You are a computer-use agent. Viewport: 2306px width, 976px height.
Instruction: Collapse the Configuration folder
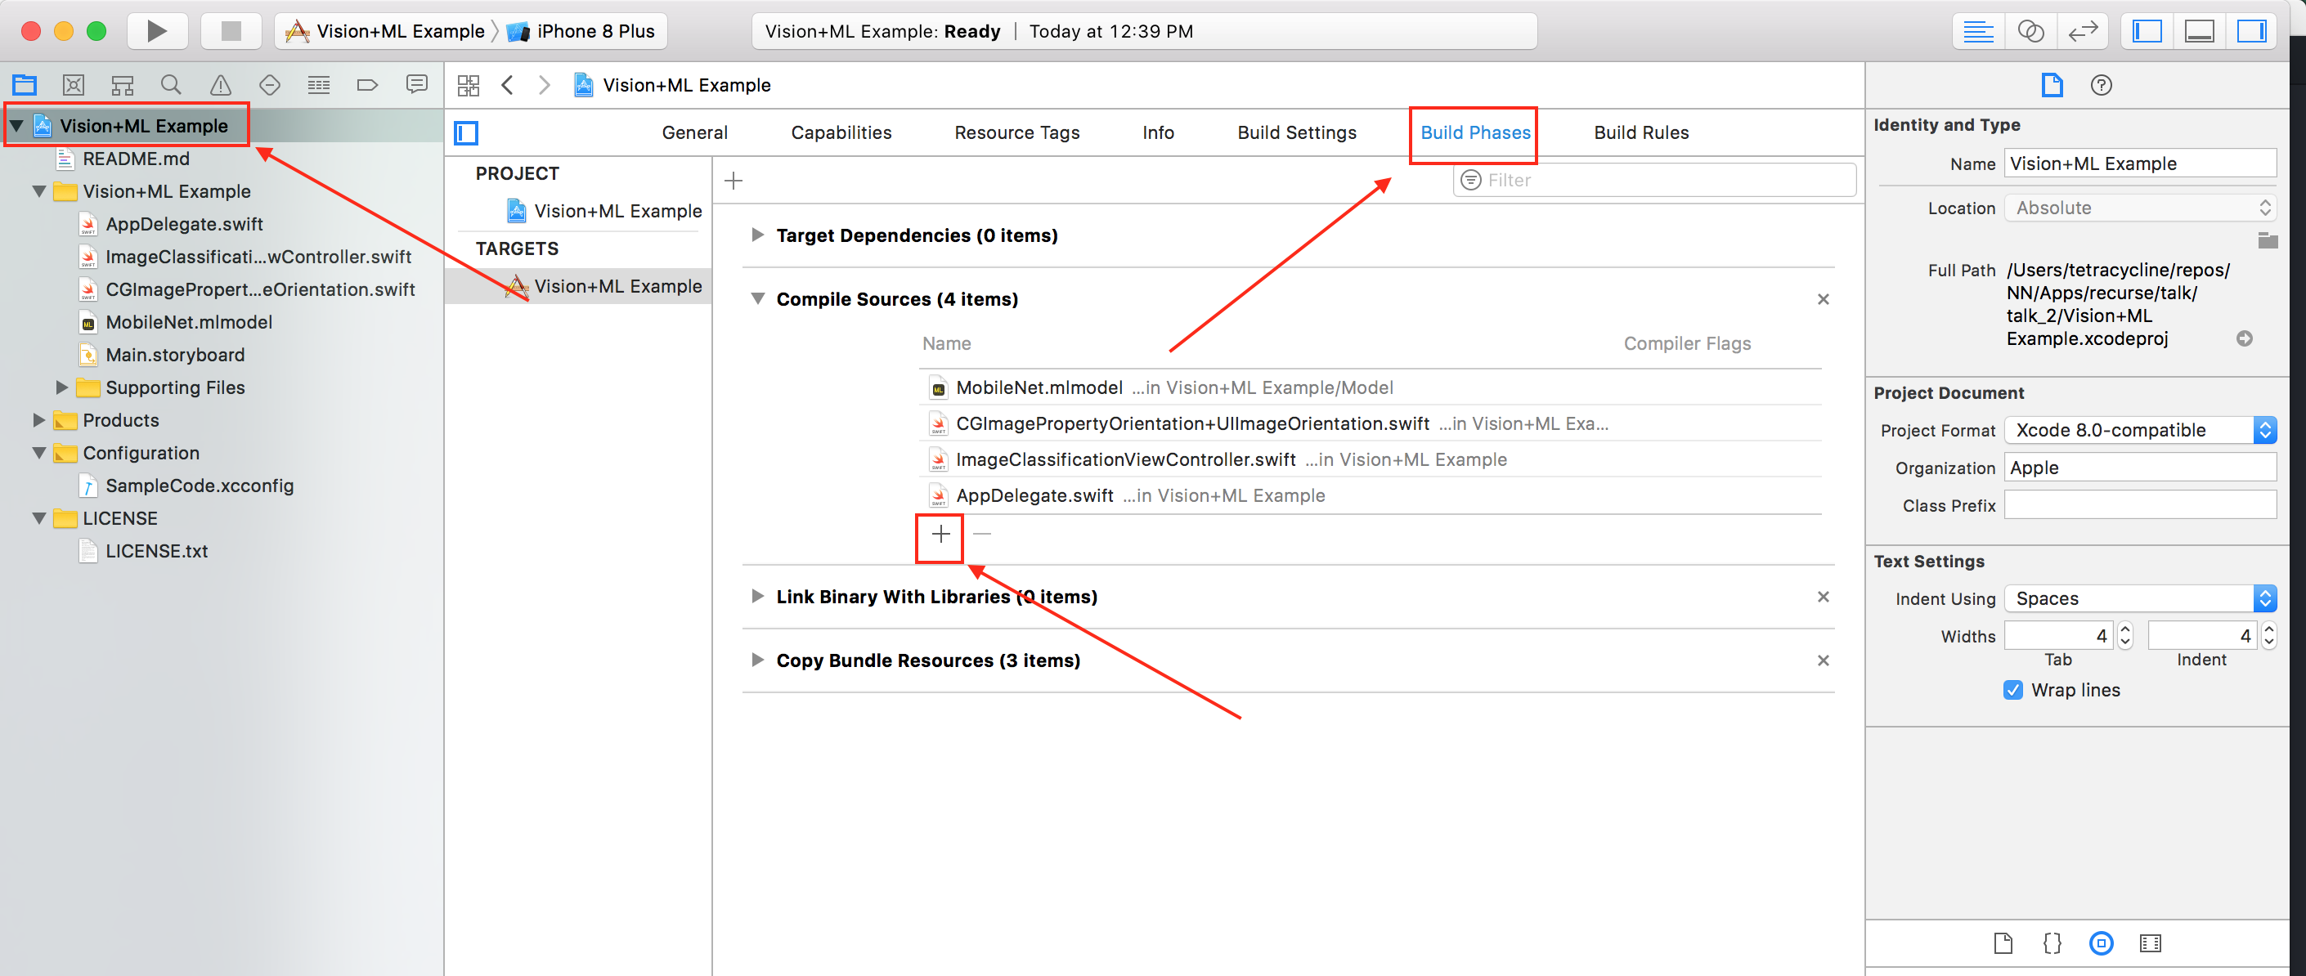point(38,453)
